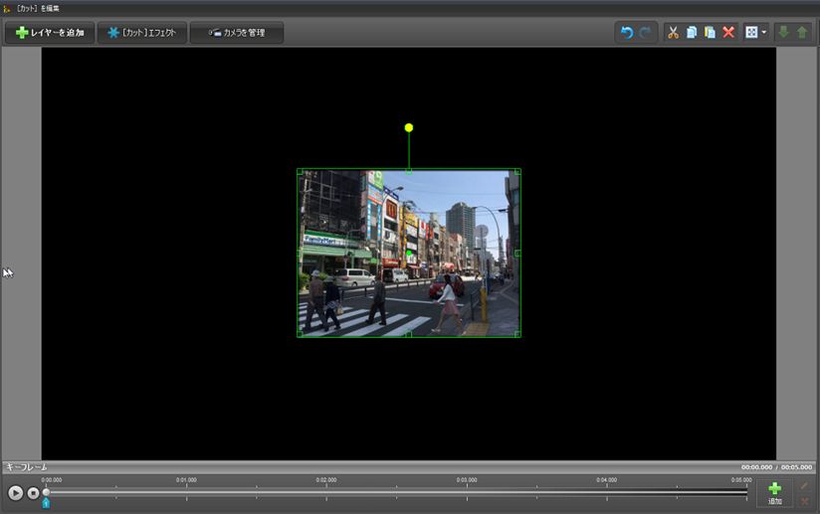Click the レイヤーを追加 button
Screen dimensions: 820x514
coord(50,33)
